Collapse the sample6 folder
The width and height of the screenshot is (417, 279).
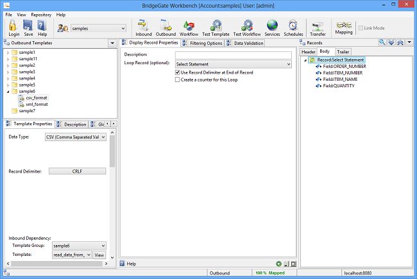(x=8, y=92)
